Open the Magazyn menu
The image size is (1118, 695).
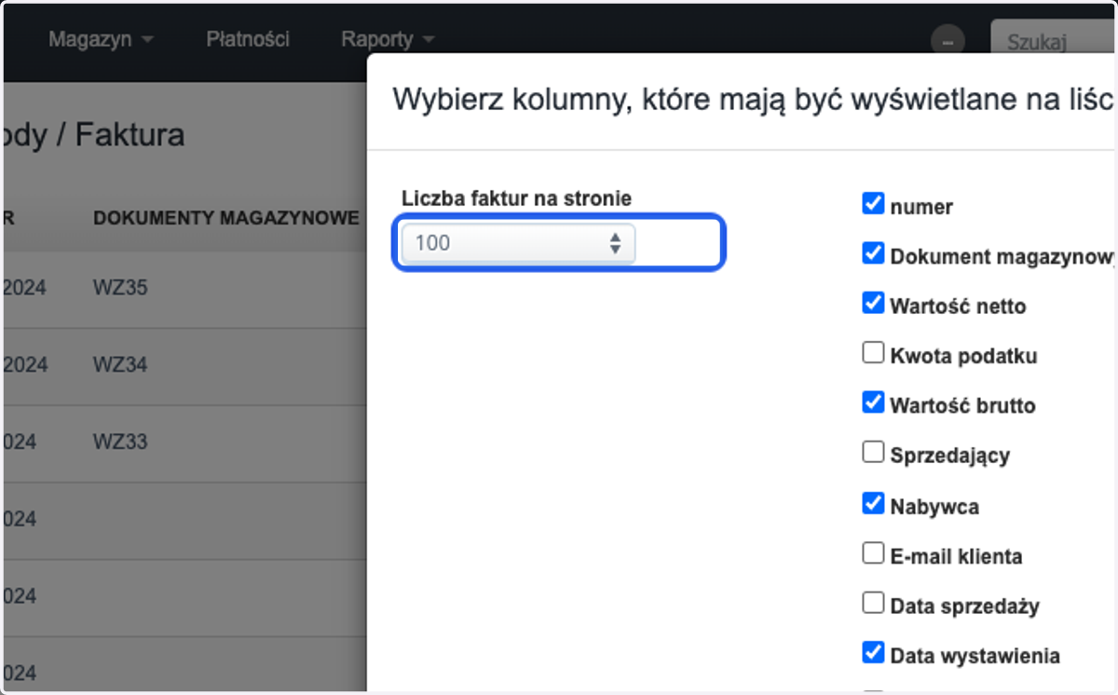101,39
